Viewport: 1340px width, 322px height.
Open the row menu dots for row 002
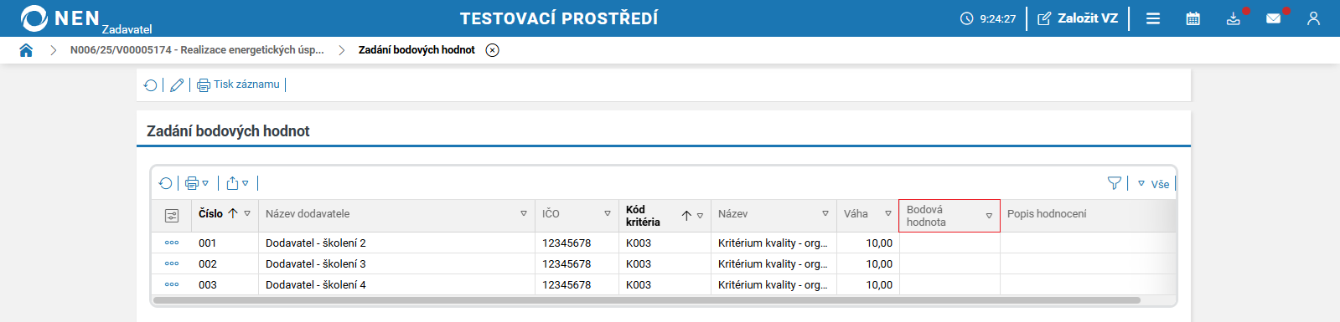click(172, 263)
